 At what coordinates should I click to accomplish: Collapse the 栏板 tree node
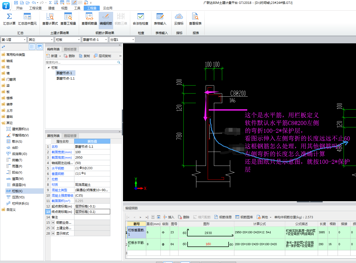(49, 68)
